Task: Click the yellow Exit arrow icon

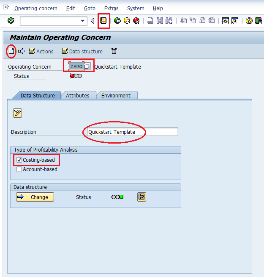Action: tap(127, 21)
